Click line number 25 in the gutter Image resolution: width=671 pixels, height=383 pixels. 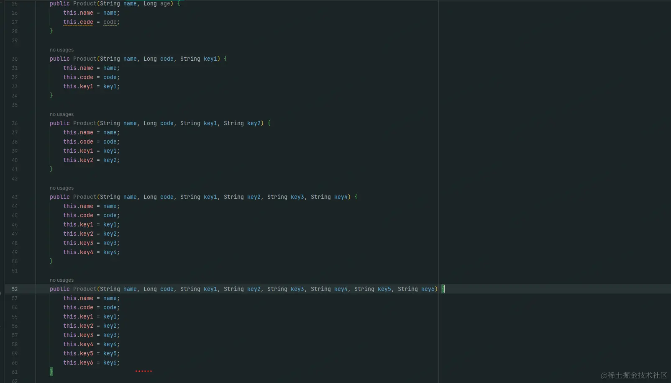pyautogui.click(x=15, y=4)
